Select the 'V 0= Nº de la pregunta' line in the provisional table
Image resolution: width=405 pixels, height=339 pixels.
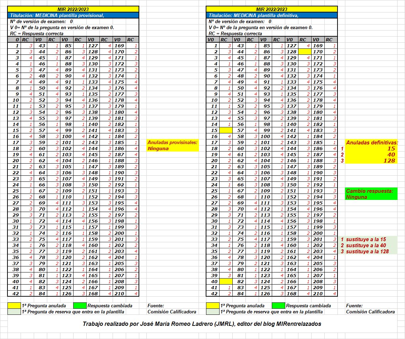click(x=62, y=27)
